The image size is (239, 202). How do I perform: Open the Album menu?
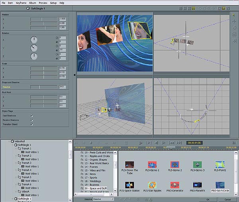tap(33, 3)
